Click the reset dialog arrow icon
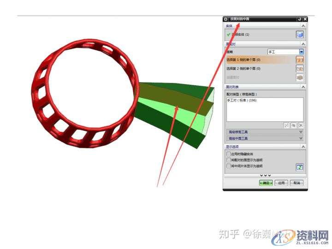The width and height of the screenshot is (332, 249). coord(299,19)
